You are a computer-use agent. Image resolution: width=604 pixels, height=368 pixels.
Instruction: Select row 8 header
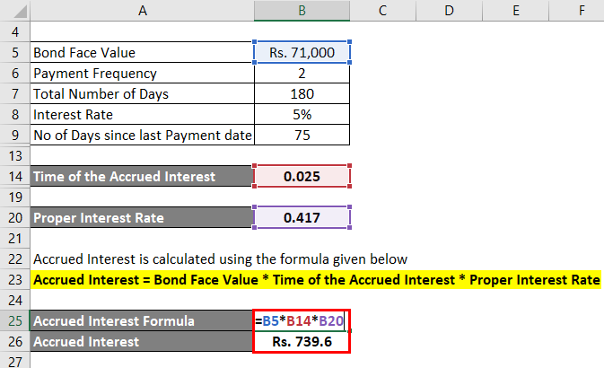[15, 115]
